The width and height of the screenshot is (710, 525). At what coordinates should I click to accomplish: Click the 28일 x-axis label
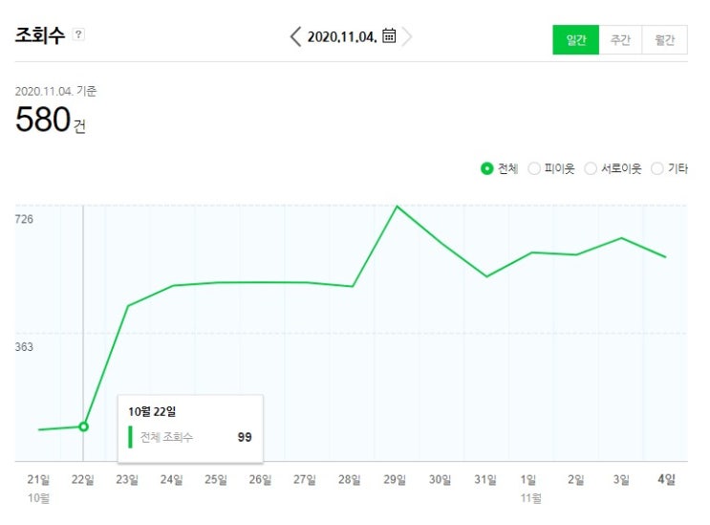pyautogui.click(x=350, y=479)
